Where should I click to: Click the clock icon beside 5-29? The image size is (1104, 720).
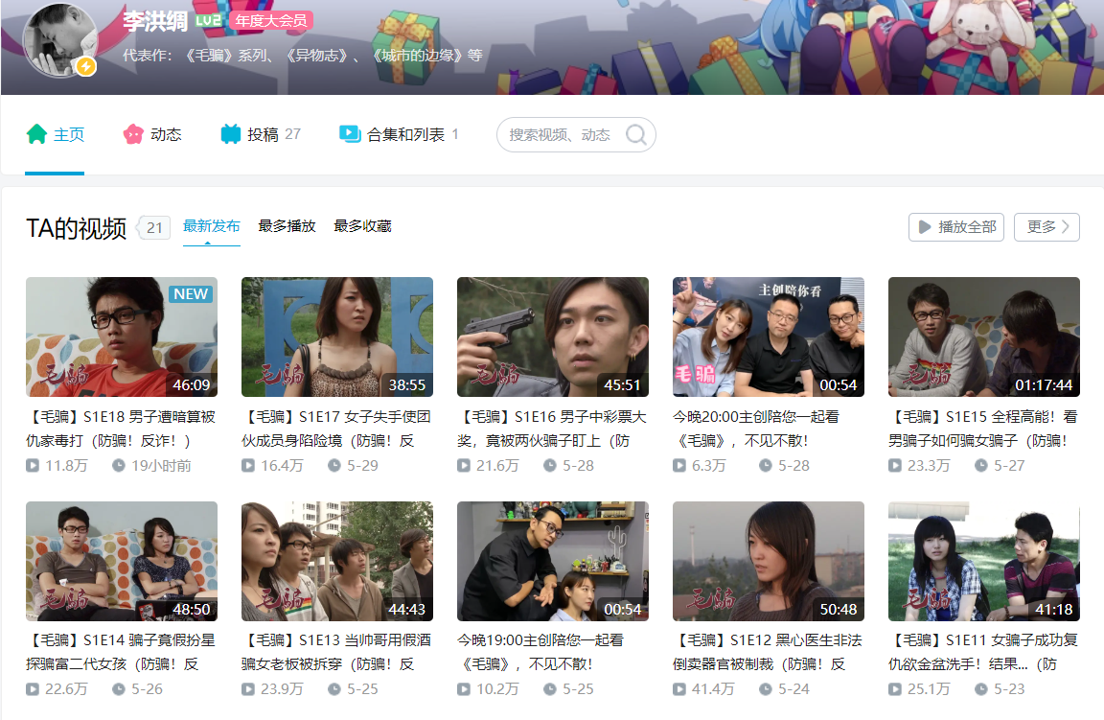pos(334,466)
